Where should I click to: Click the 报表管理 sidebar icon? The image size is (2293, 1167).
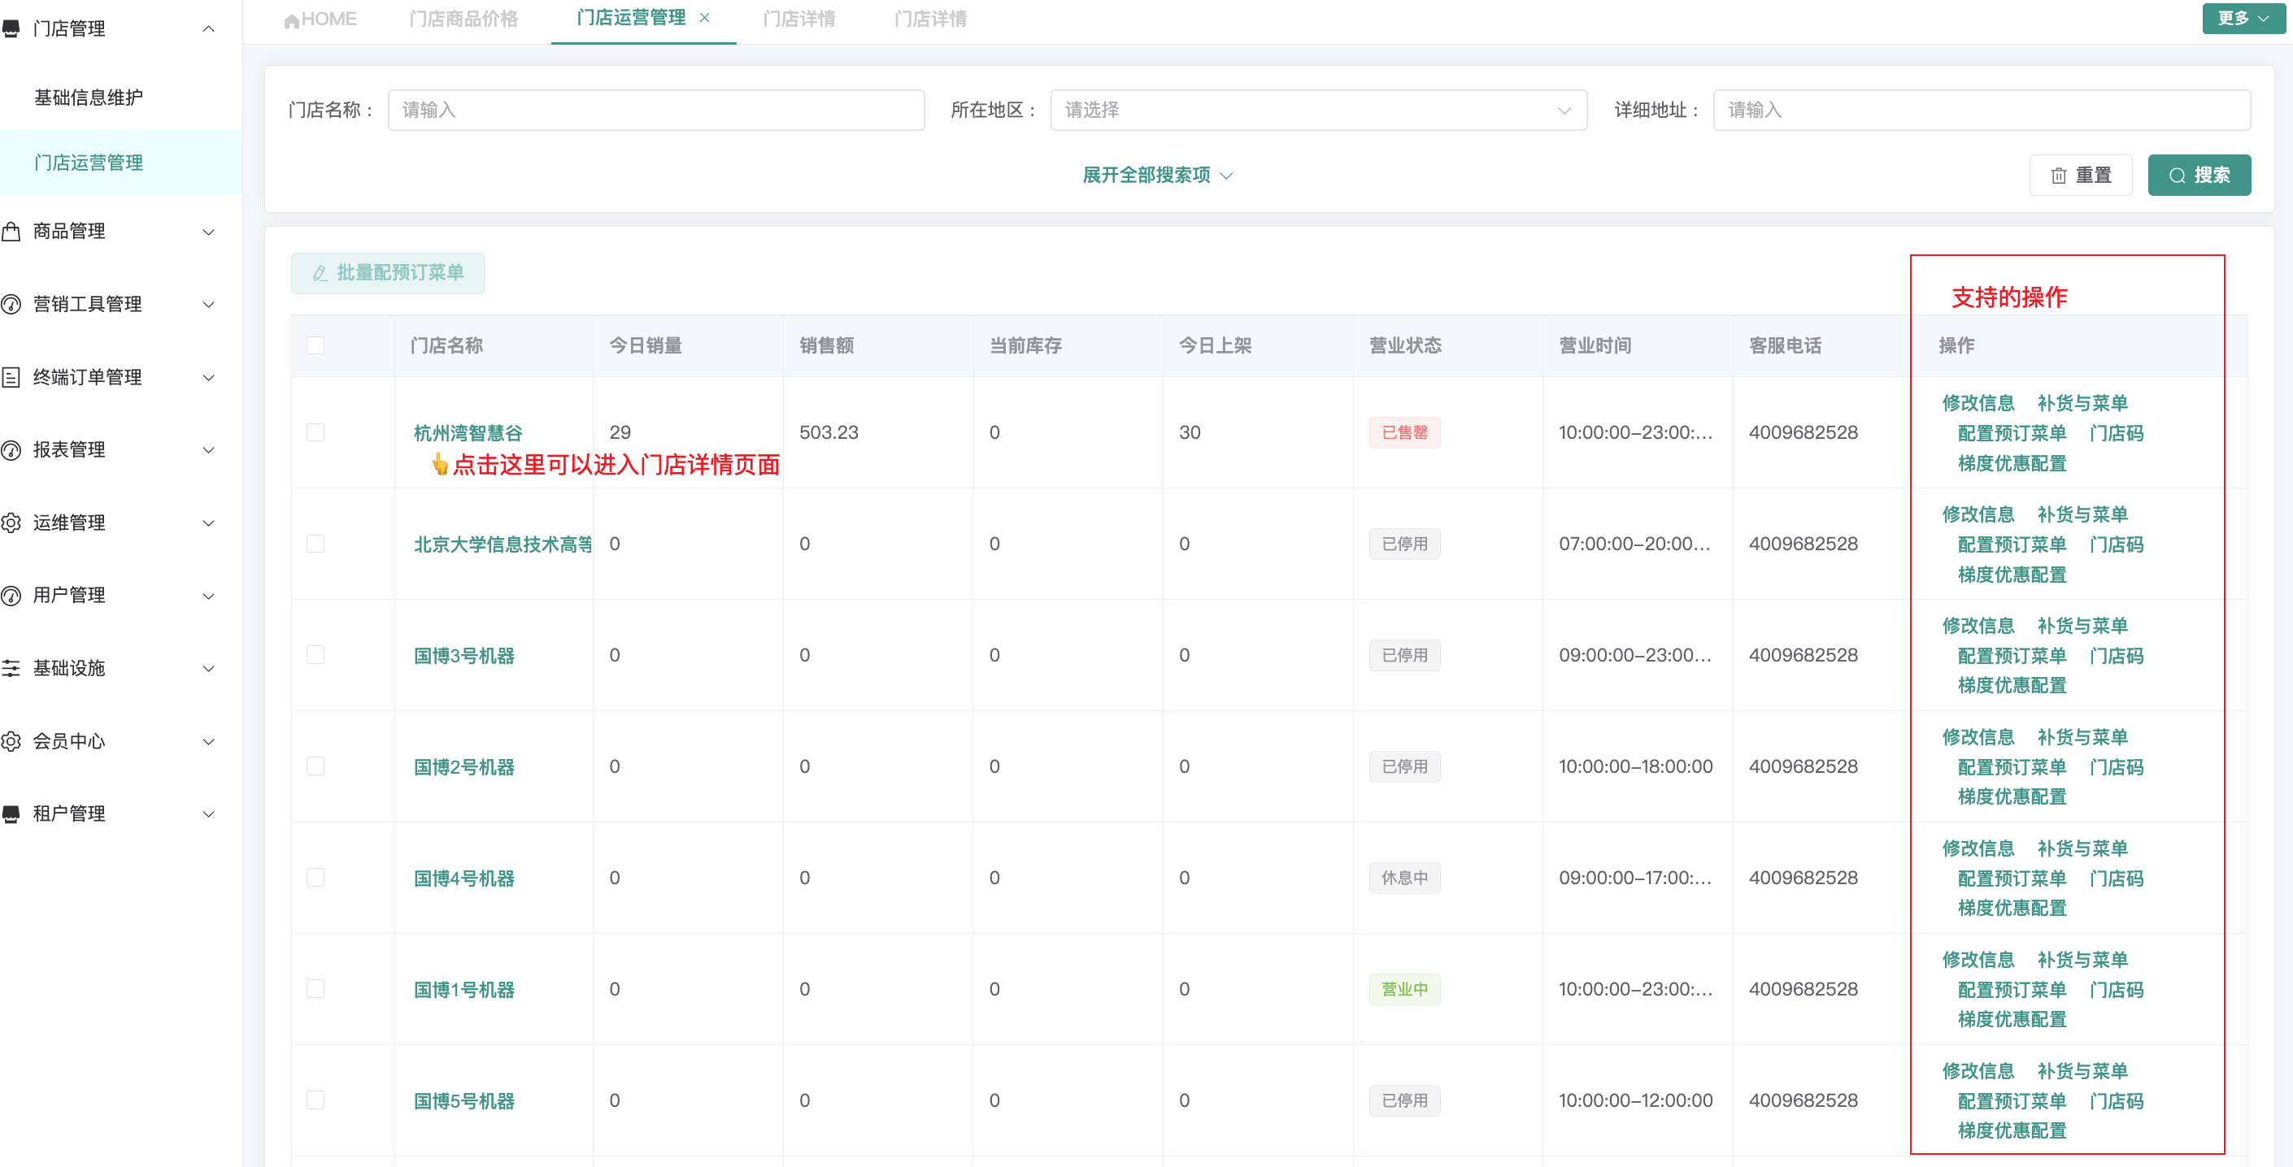tap(11, 450)
